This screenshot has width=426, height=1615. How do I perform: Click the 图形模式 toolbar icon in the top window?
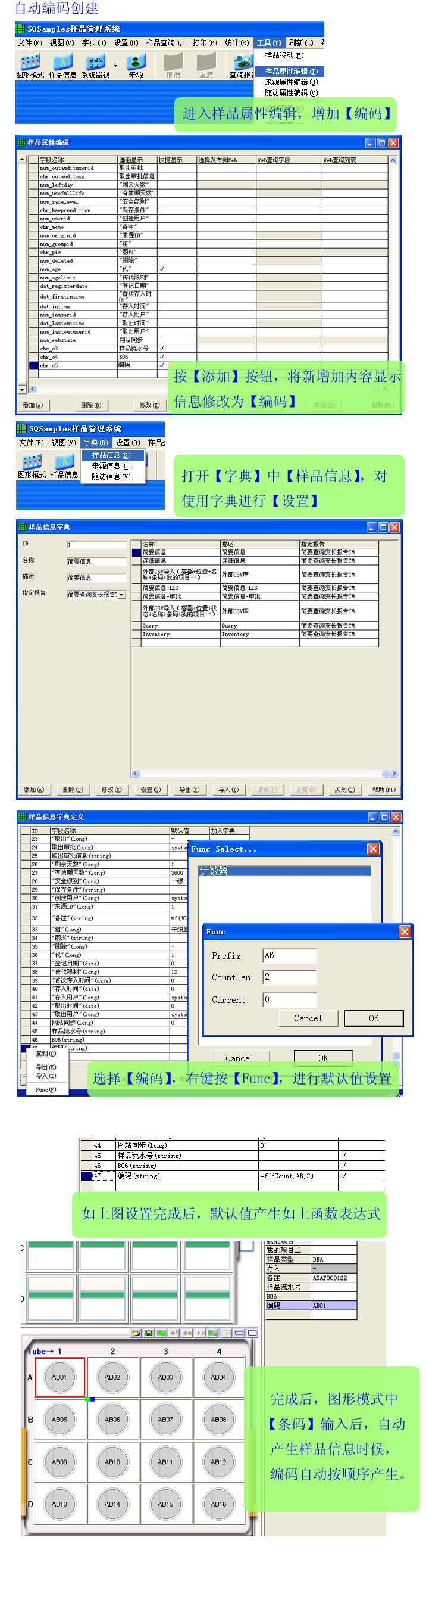pyautogui.click(x=29, y=66)
